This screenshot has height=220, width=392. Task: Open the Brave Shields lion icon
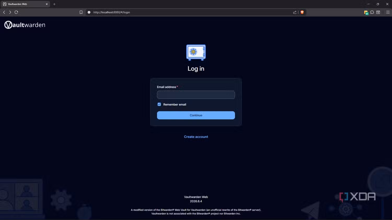click(x=302, y=12)
